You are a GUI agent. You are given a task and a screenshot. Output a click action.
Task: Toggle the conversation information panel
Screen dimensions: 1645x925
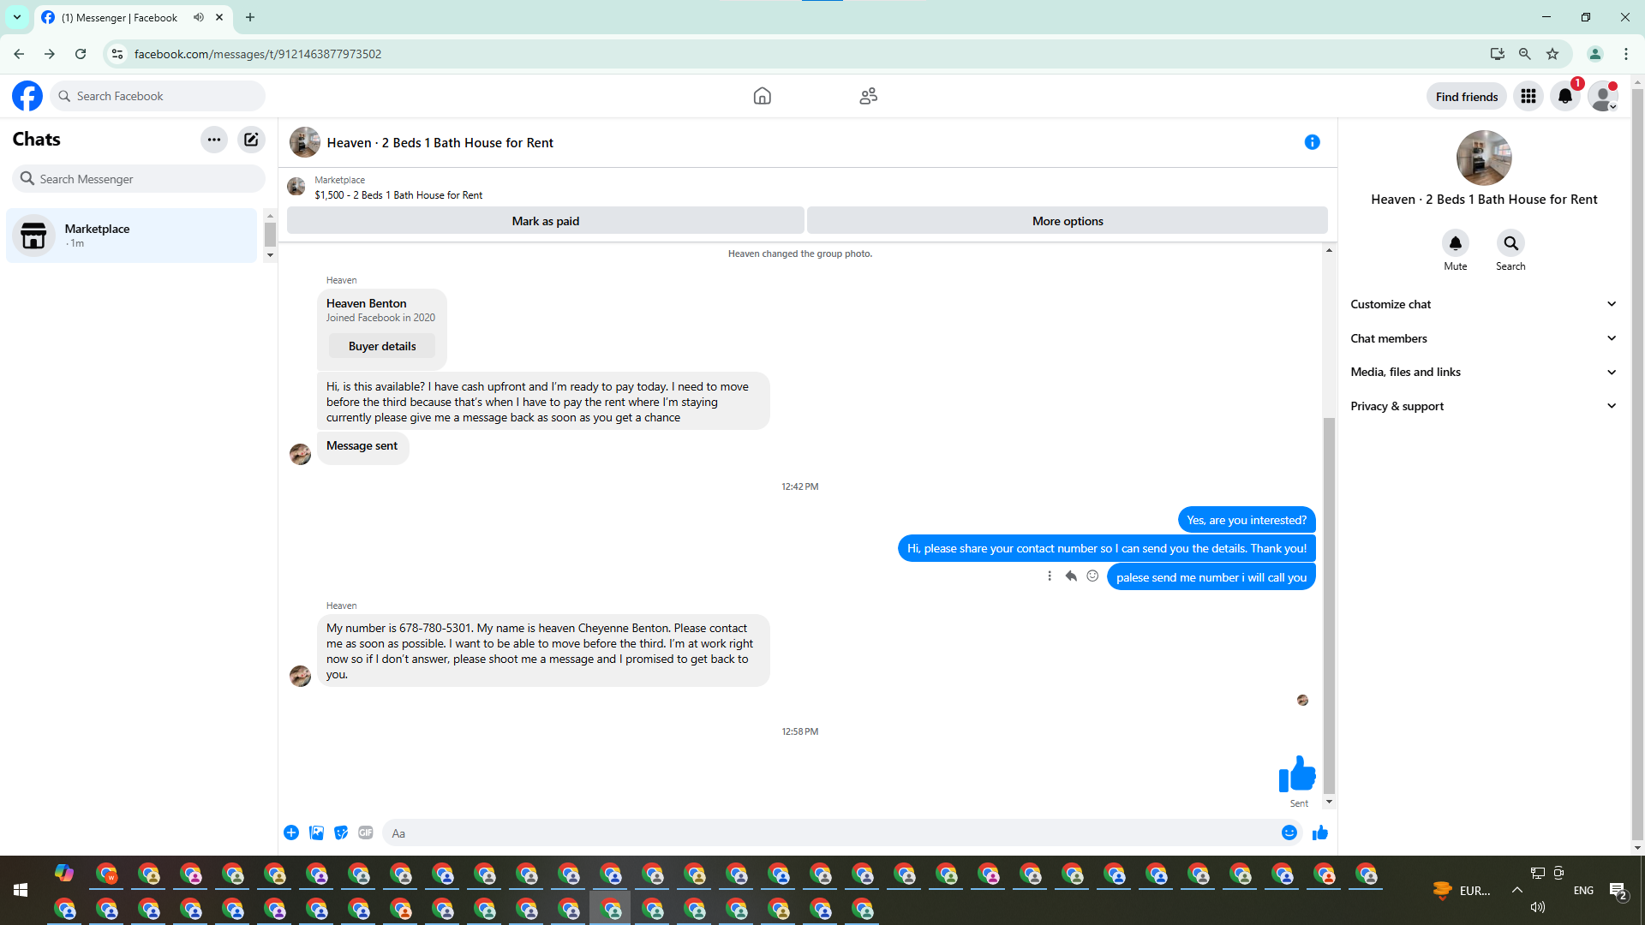(1312, 142)
